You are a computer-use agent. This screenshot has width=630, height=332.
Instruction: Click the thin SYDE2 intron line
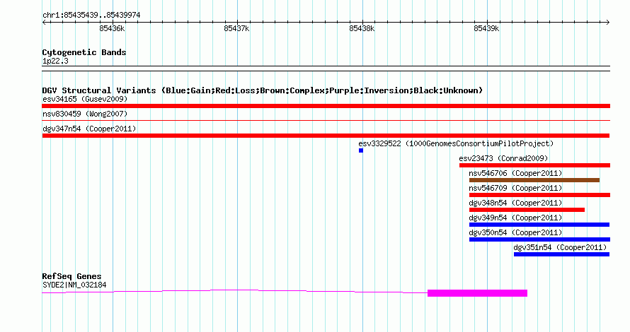[x=234, y=292]
